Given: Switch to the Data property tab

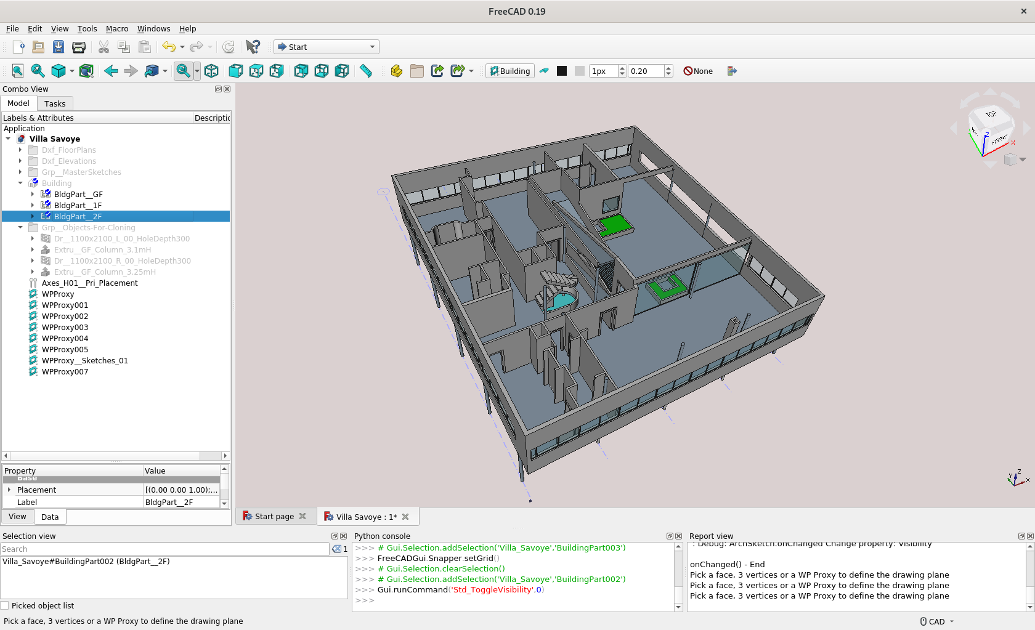Looking at the screenshot, I should tap(50, 517).
